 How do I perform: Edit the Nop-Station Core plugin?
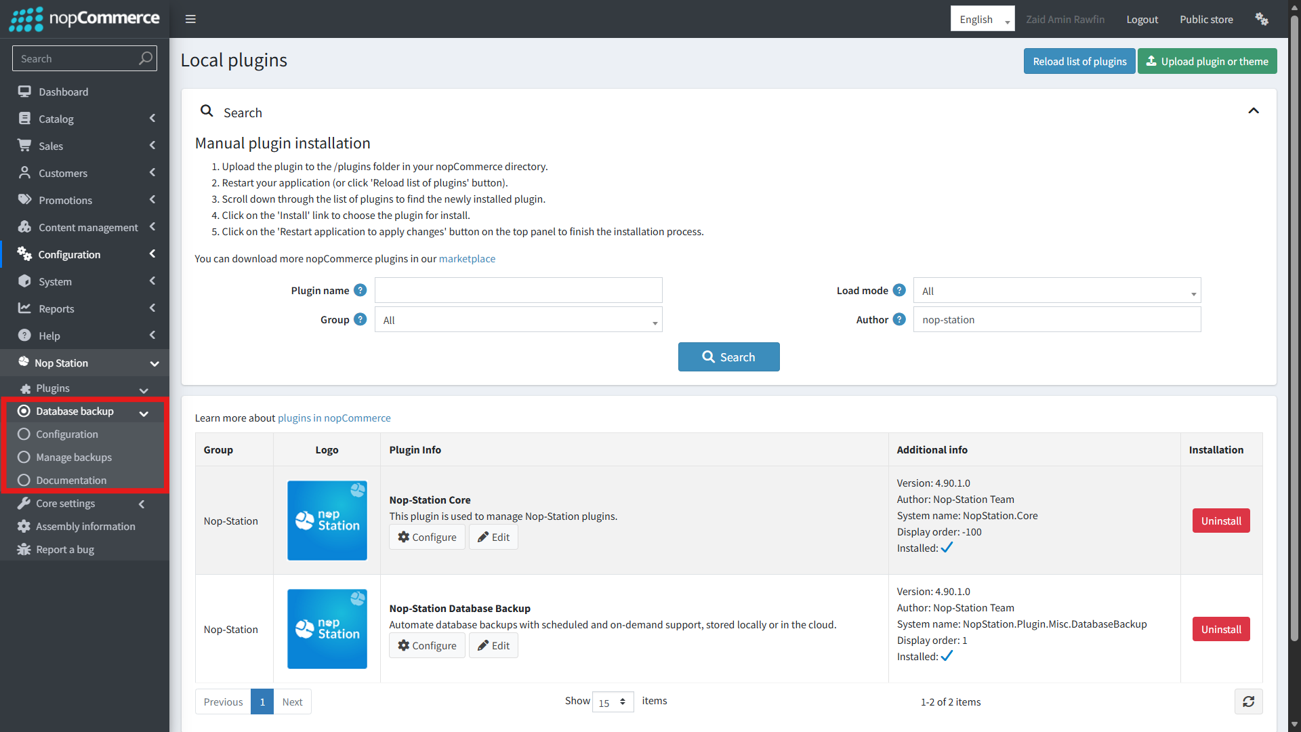coord(493,537)
